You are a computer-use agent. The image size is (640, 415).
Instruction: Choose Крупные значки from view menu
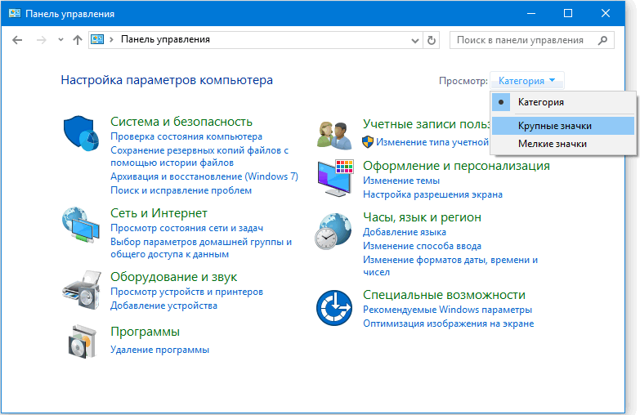tap(554, 126)
